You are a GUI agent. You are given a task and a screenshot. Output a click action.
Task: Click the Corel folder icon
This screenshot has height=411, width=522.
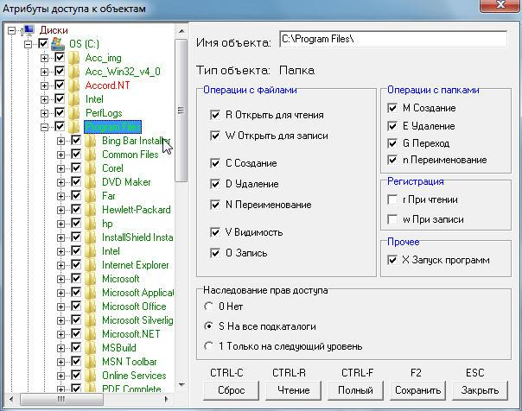coord(91,168)
